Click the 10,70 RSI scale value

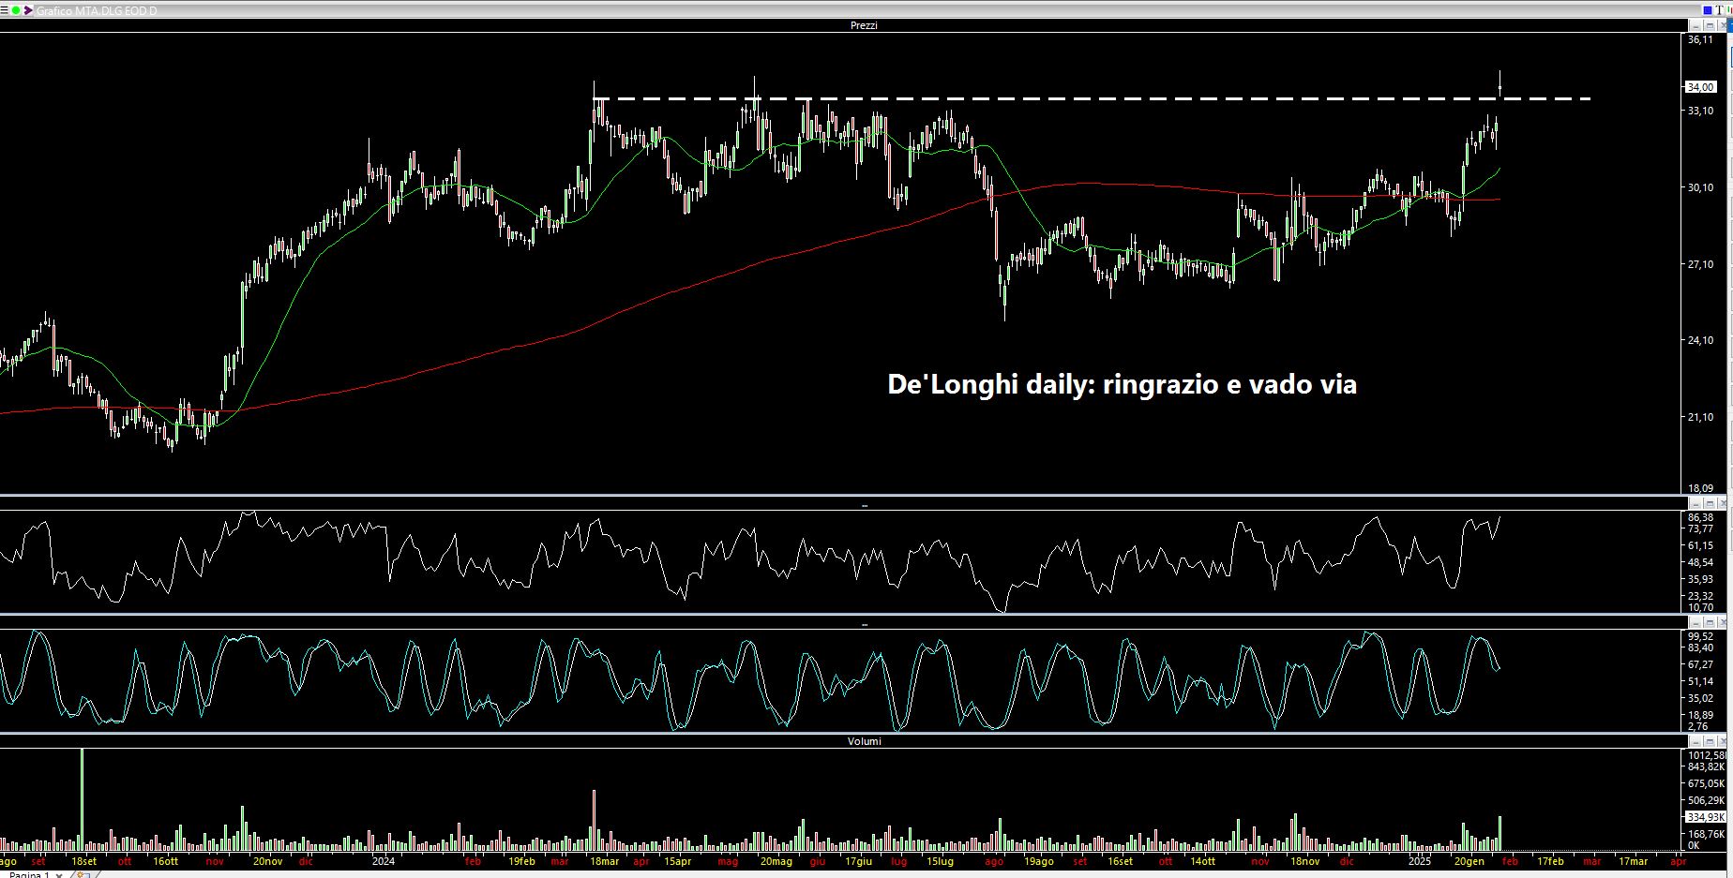click(1700, 607)
